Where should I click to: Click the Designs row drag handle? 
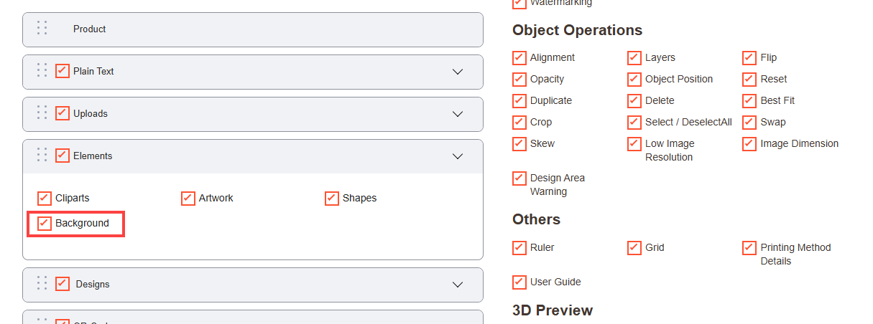(42, 284)
